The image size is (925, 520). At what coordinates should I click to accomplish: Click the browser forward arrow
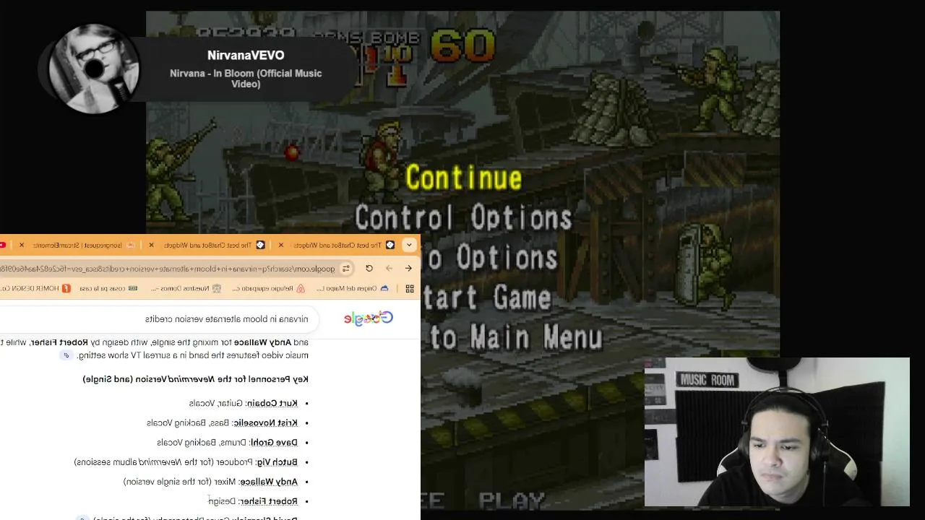[x=389, y=269]
